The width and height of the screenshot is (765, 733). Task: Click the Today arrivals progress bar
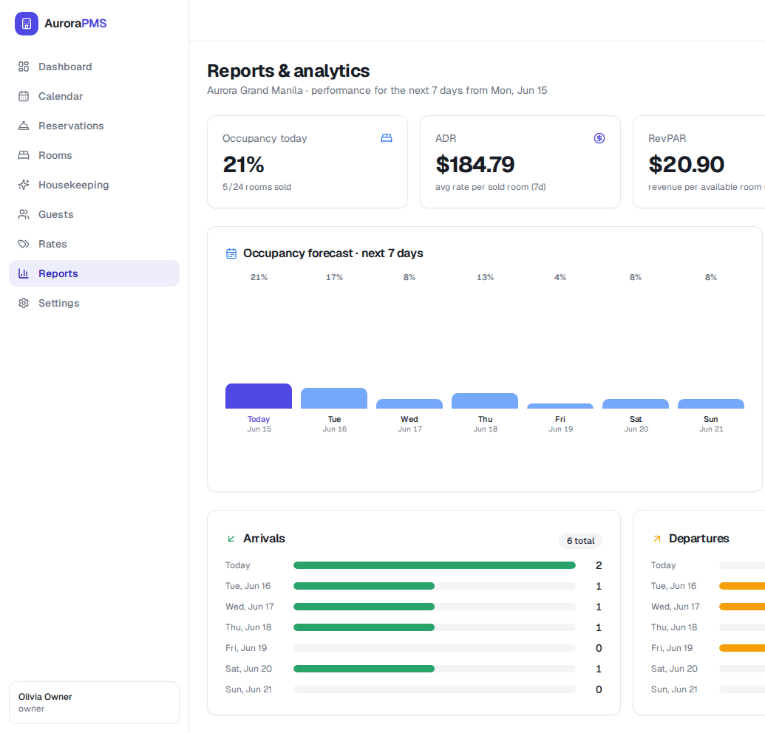click(434, 565)
